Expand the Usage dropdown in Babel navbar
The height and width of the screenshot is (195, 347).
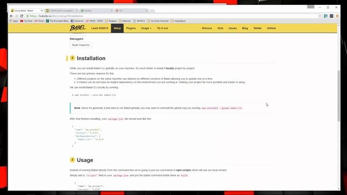click(x=146, y=28)
